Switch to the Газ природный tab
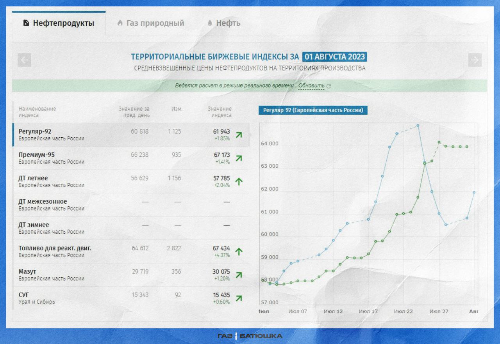 coord(151,23)
